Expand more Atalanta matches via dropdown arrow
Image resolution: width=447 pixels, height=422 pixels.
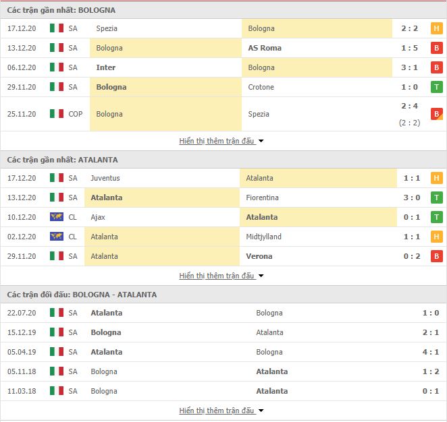click(261, 276)
